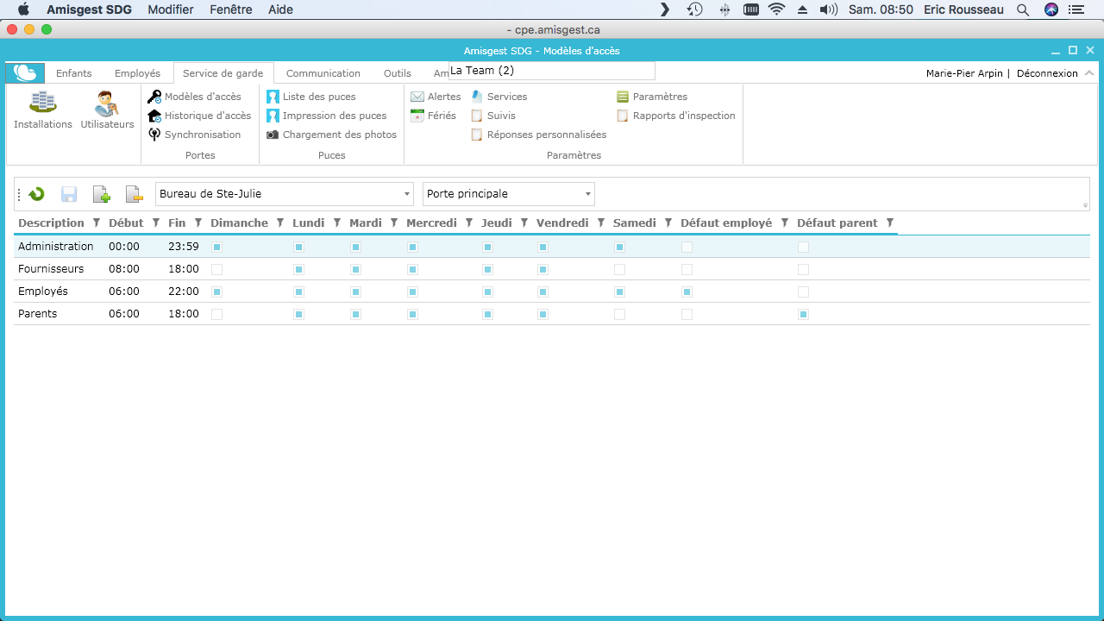Toggle Dimanche checkbox for Fournisseurs
This screenshot has height=621, width=1104.
click(216, 269)
